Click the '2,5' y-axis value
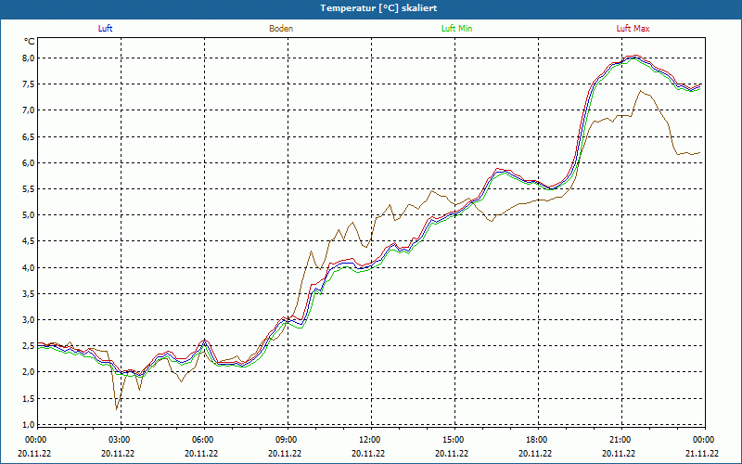 [x=30, y=345]
